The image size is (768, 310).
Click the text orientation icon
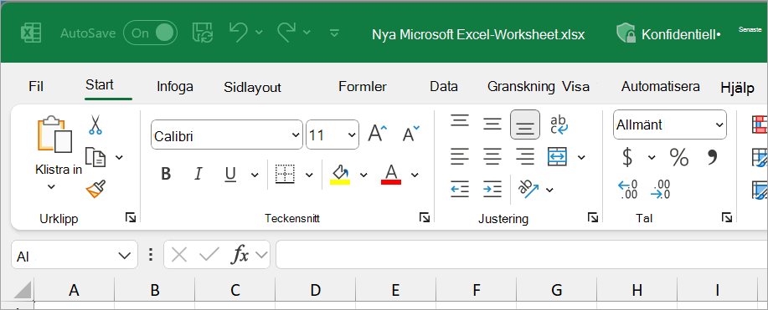(x=528, y=189)
